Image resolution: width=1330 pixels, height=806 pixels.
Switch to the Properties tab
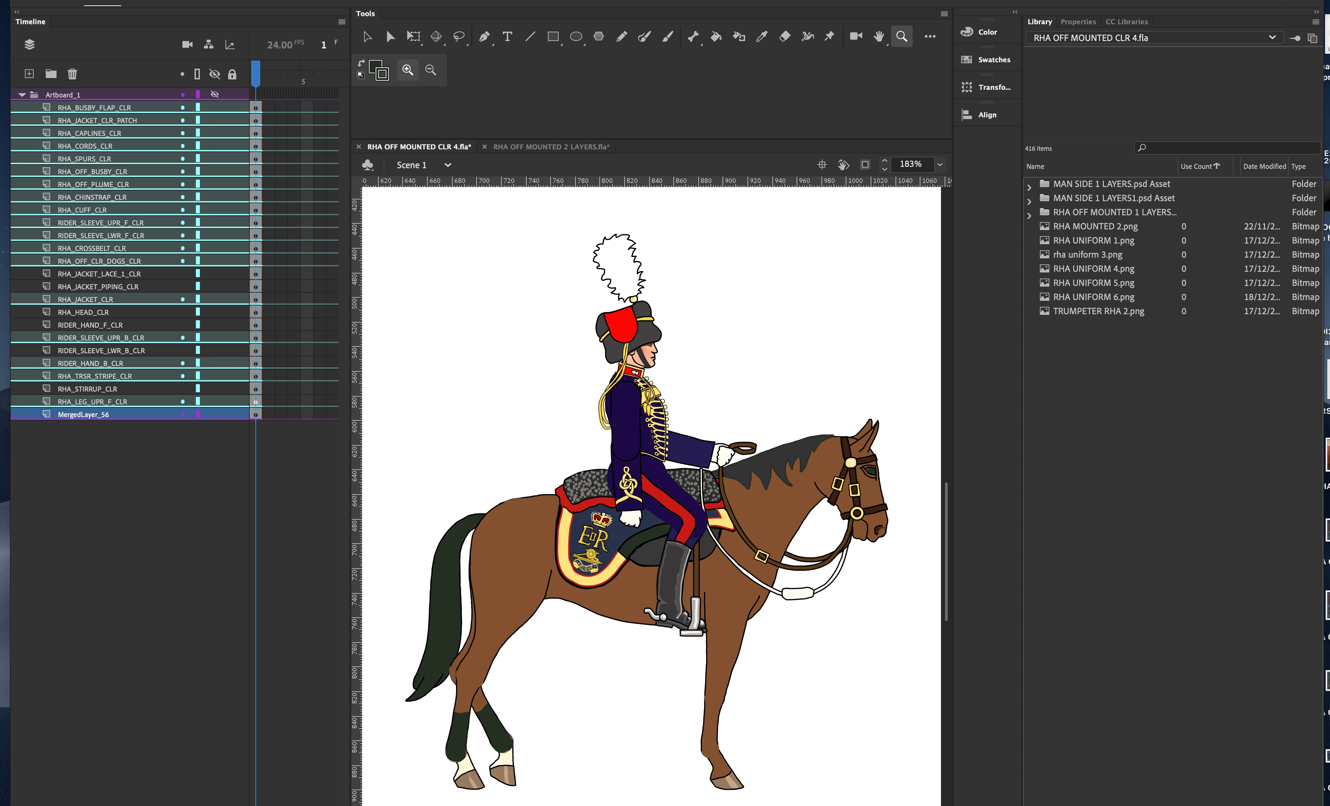point(1078,22)
